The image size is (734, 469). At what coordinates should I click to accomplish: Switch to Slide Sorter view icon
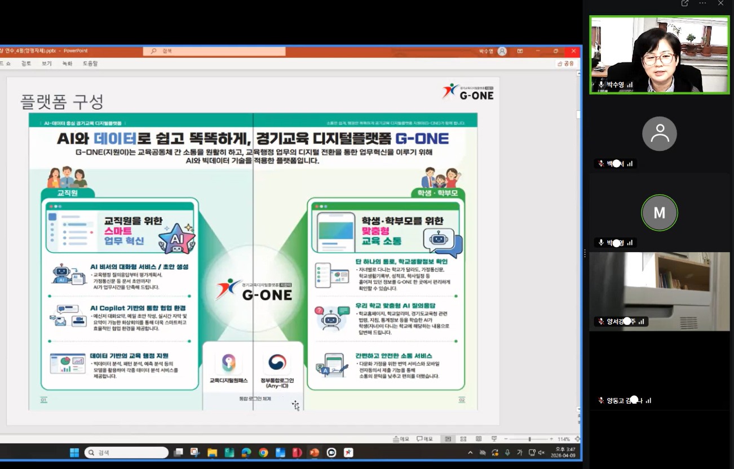point(463,439)
